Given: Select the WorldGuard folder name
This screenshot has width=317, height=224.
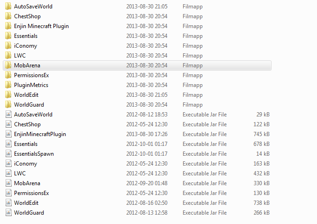Looking at the screenshot, I should click(29, 105).
